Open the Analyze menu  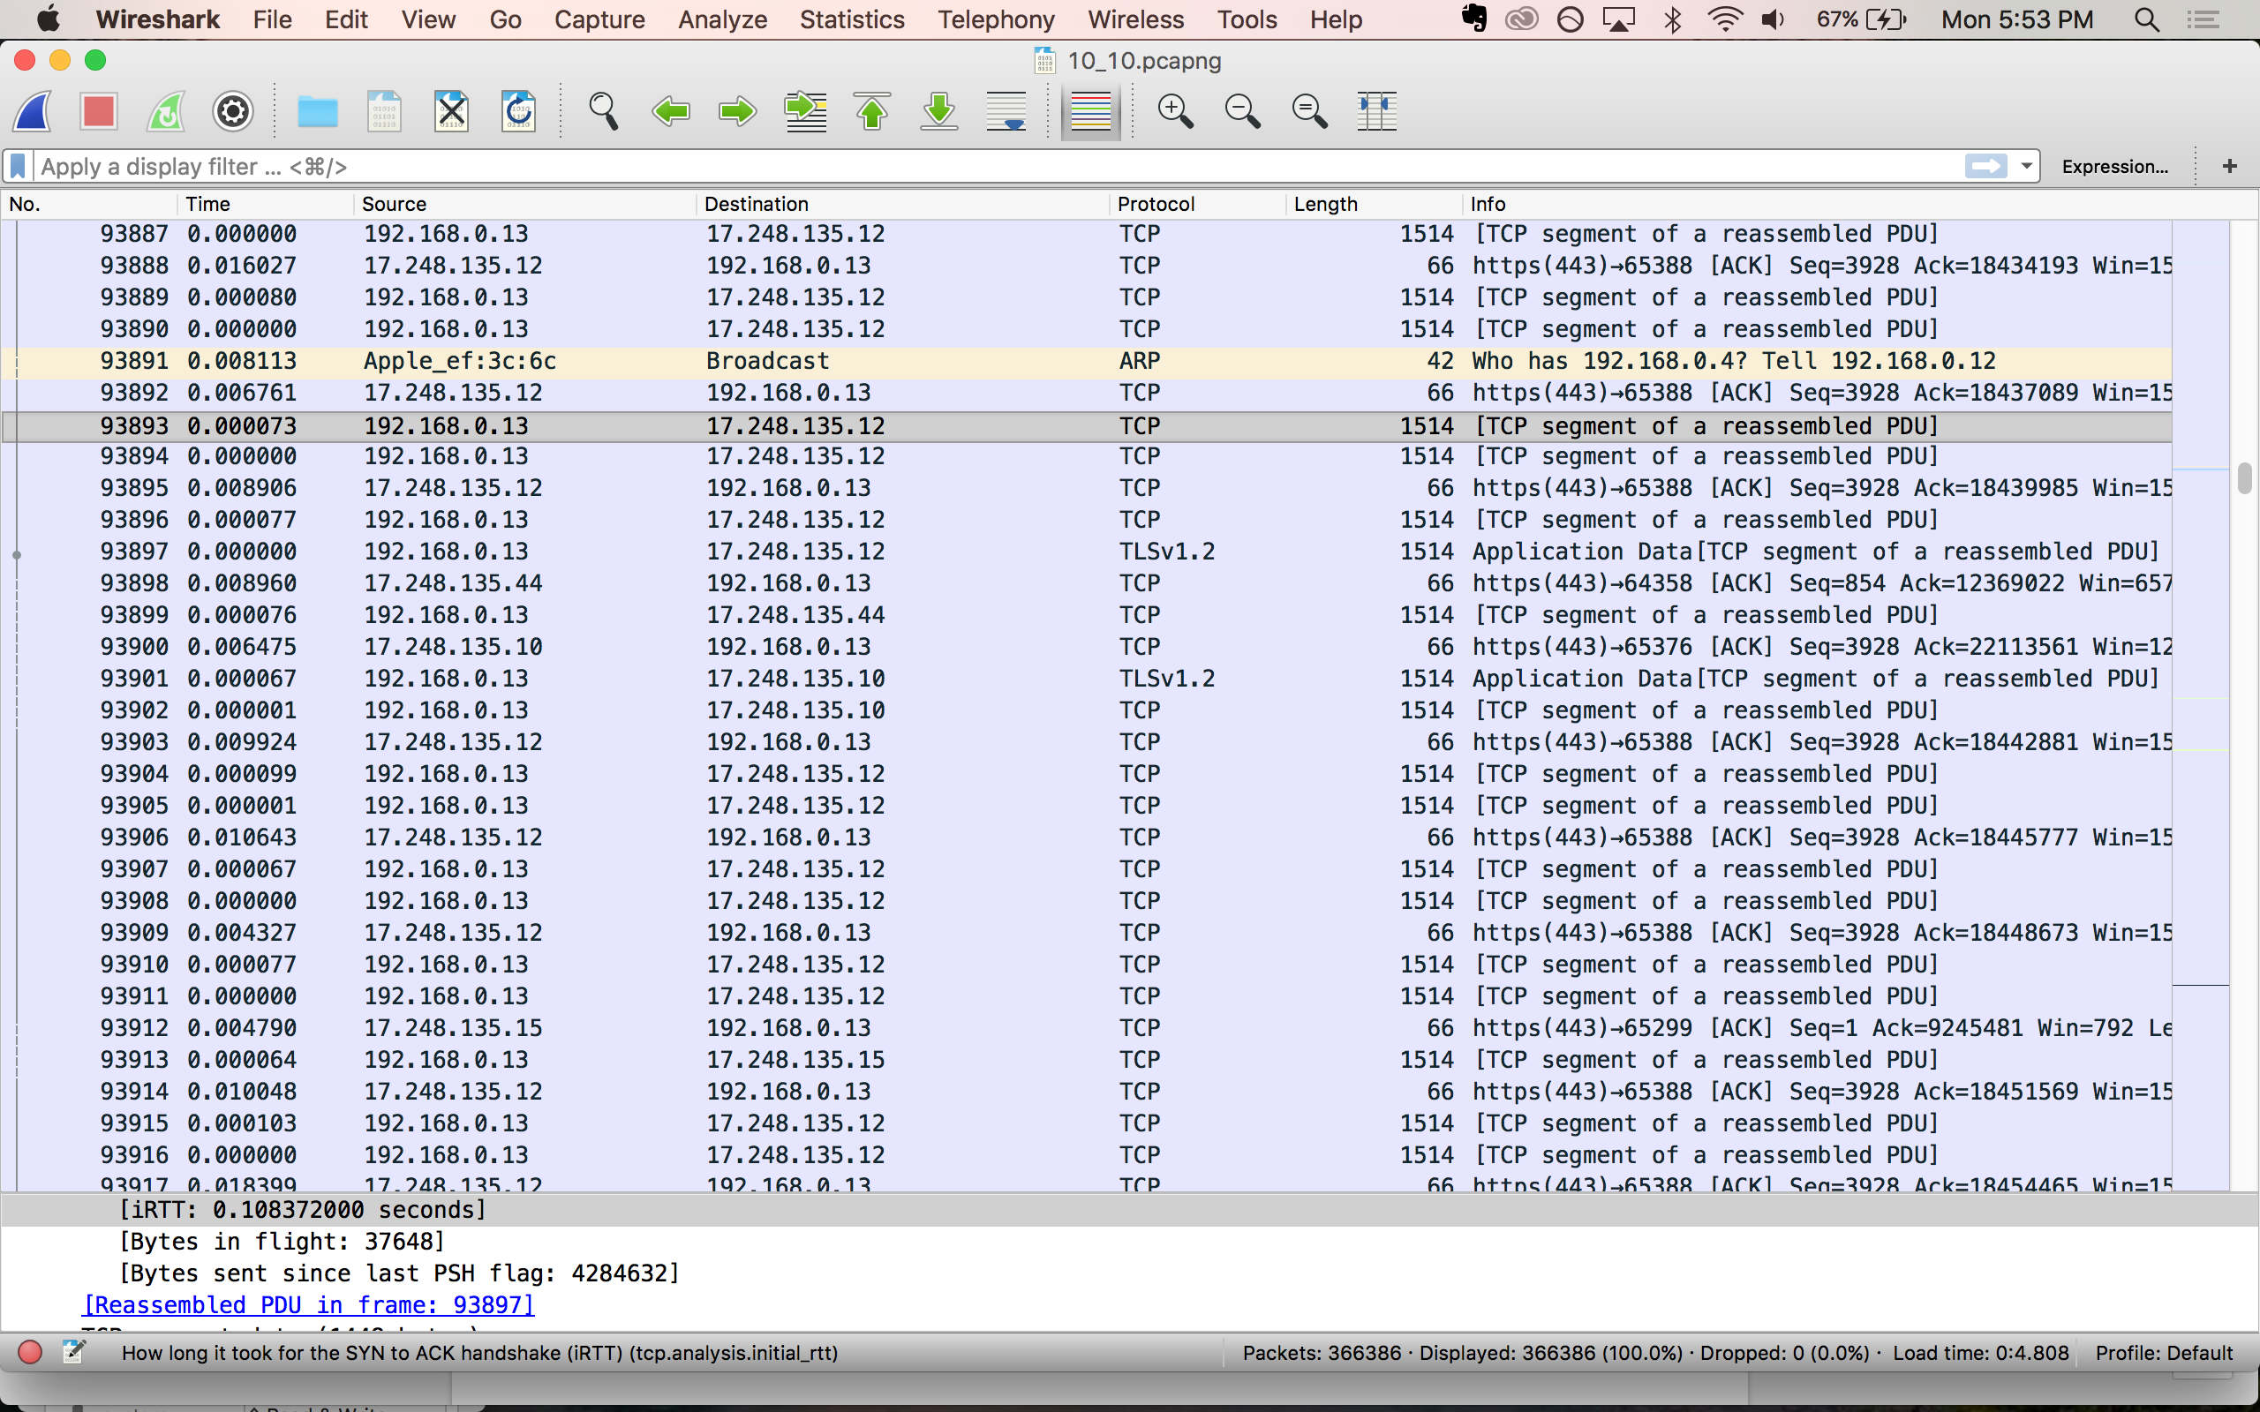click(x=722, y=19)
